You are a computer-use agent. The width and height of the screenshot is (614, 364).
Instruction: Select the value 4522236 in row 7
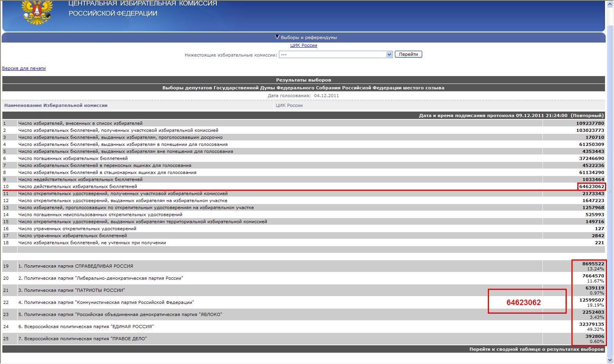tap(593, 165)
